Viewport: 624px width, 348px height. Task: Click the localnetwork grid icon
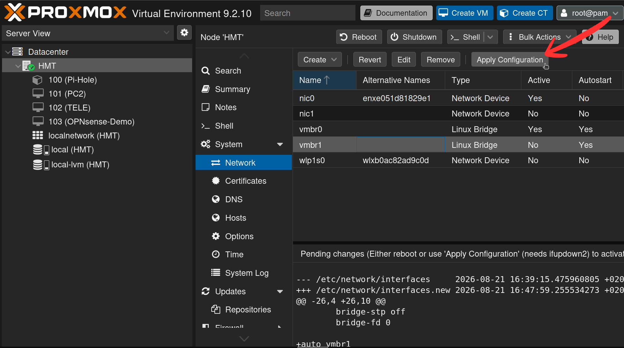tap(38, 135)
